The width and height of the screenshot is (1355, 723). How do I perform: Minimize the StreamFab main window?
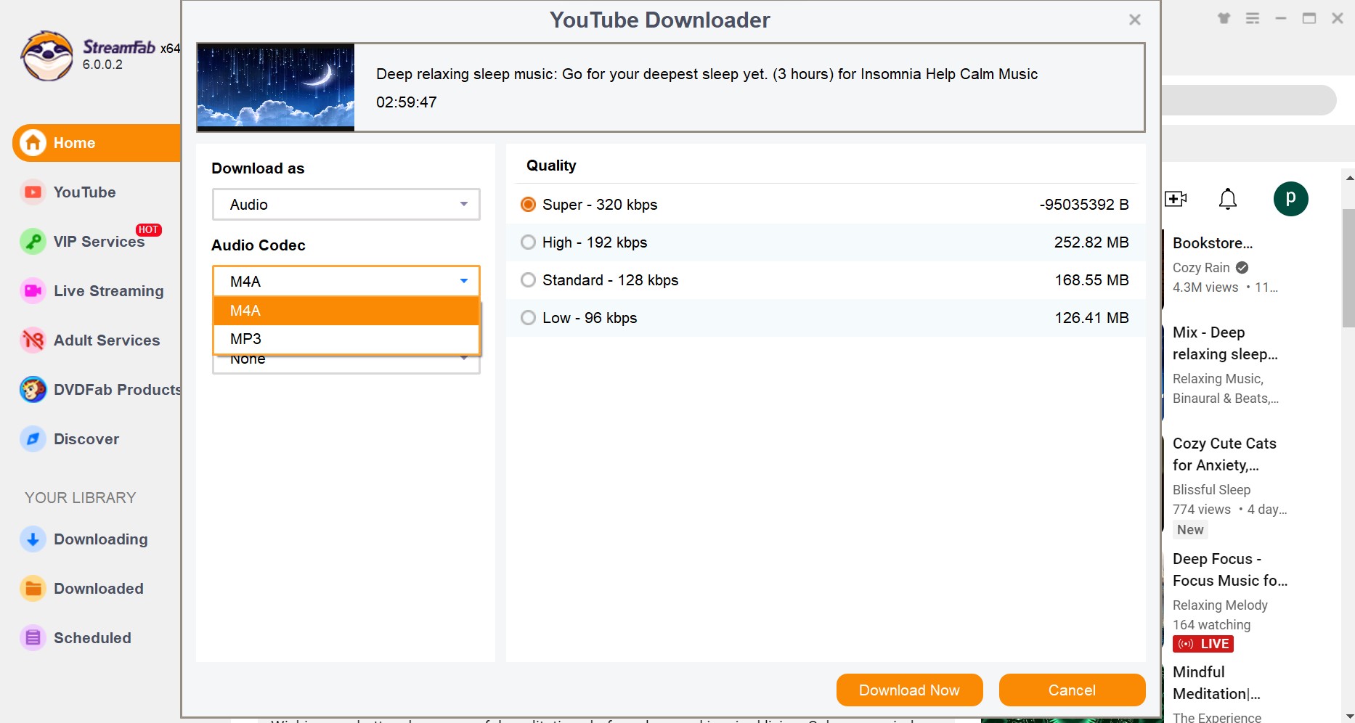click(x=1281, y=19)
